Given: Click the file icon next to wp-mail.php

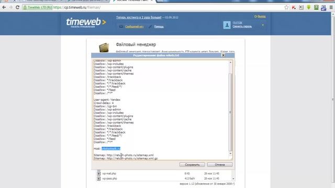Looking at the screenshot, I should tap(98, 173).
